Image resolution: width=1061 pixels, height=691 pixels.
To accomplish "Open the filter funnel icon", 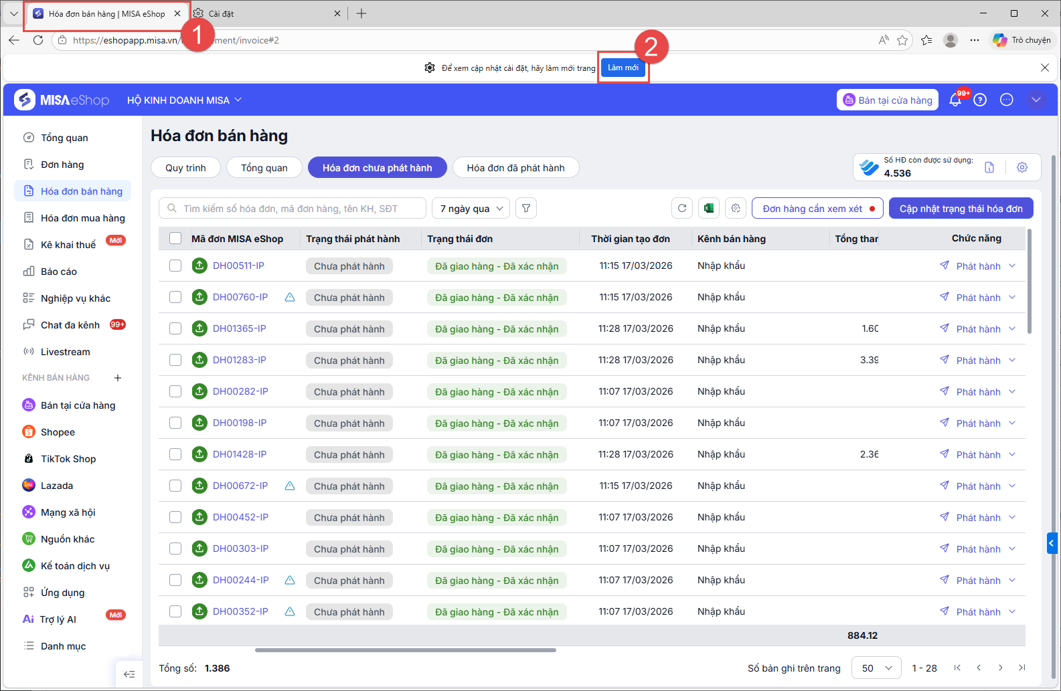I will pos(526,208).
